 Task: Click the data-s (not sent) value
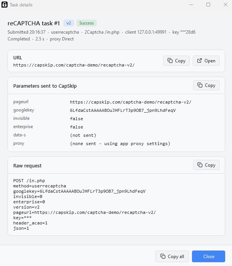(83, 135)
